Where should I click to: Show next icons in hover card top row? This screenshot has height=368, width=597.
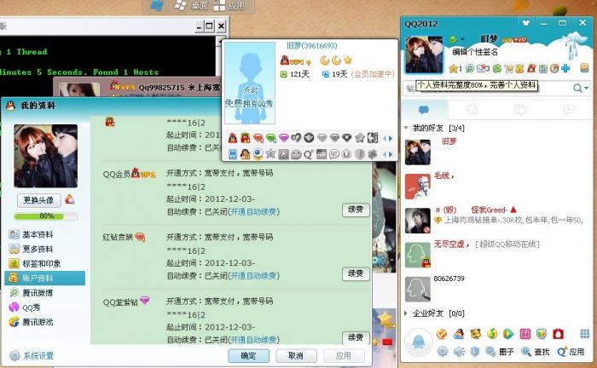[x=391, y=138]
